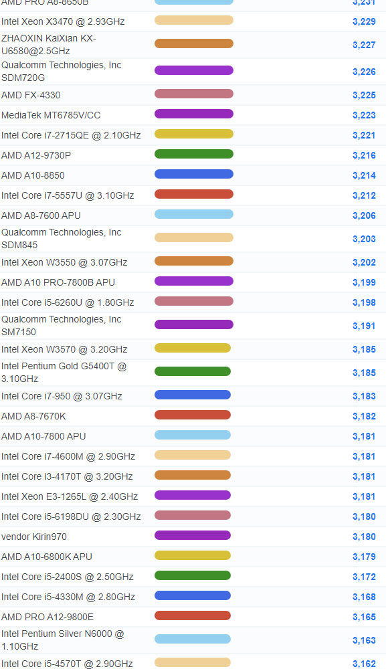
Task: Select Intel Xeon W3550 @ 3.07GHz
Action: [x=64, y=262]
